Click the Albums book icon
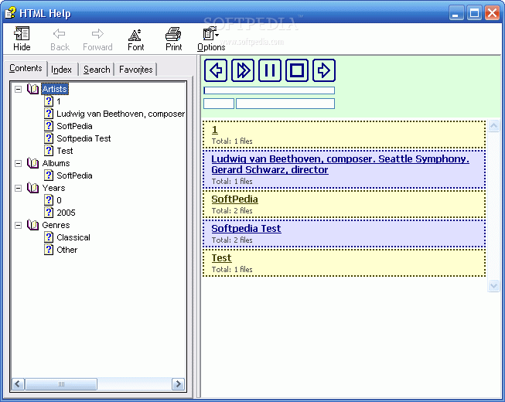The image size is (505, 402). [x=32, y=163]
